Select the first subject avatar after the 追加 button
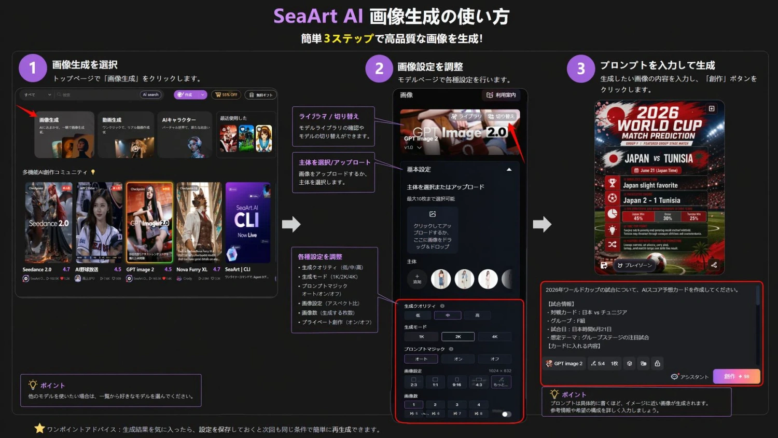This screenshot has height=438, width=778. (x=441, y=279)
